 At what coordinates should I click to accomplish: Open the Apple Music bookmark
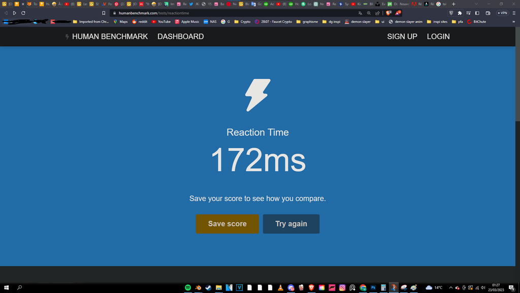click(x=187, y=21)
